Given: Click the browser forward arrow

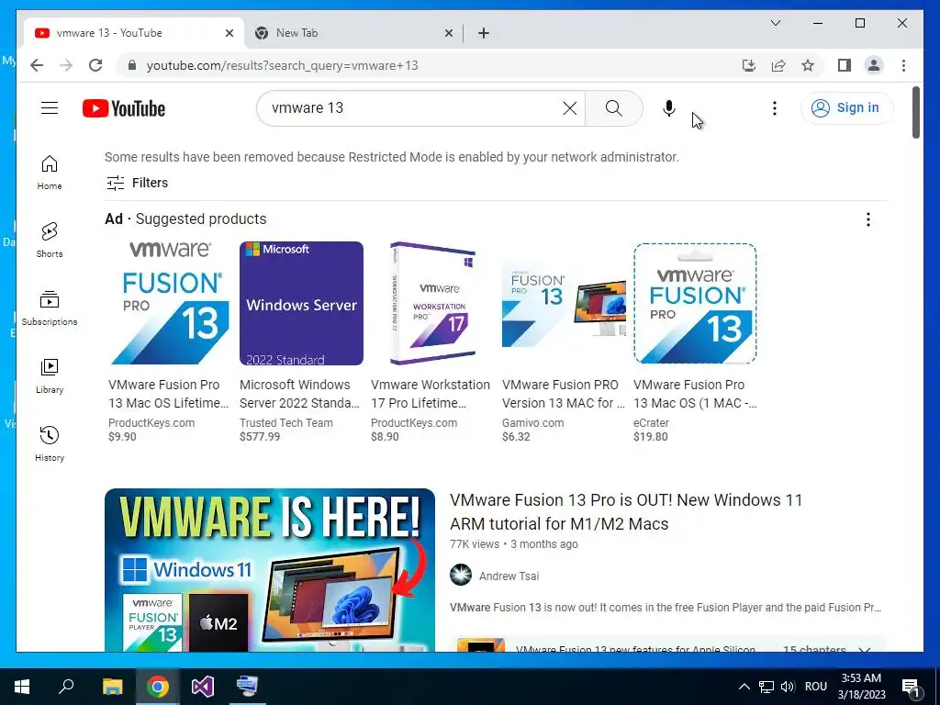Looking at the screenshot, I should tap(66, 65).
